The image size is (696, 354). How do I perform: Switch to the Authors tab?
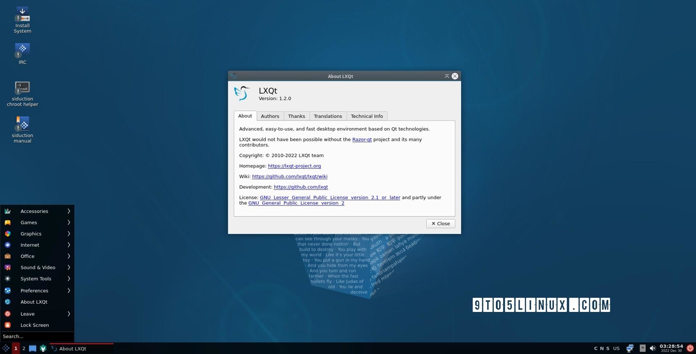tap(270, 116)
